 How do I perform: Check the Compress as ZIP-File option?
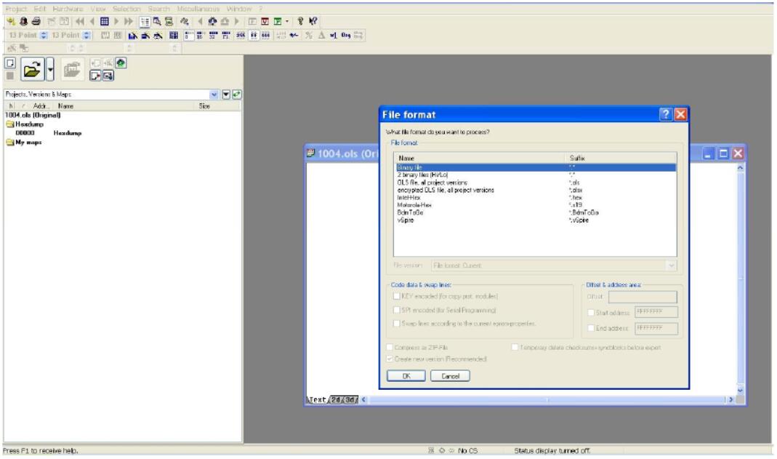[x=392, y=348]
